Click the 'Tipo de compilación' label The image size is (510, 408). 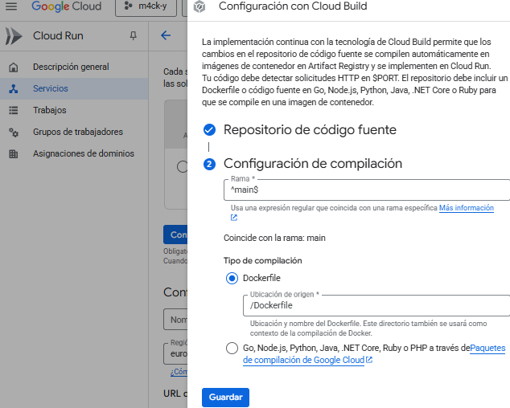pyautogui.click(x=263, y=261)
